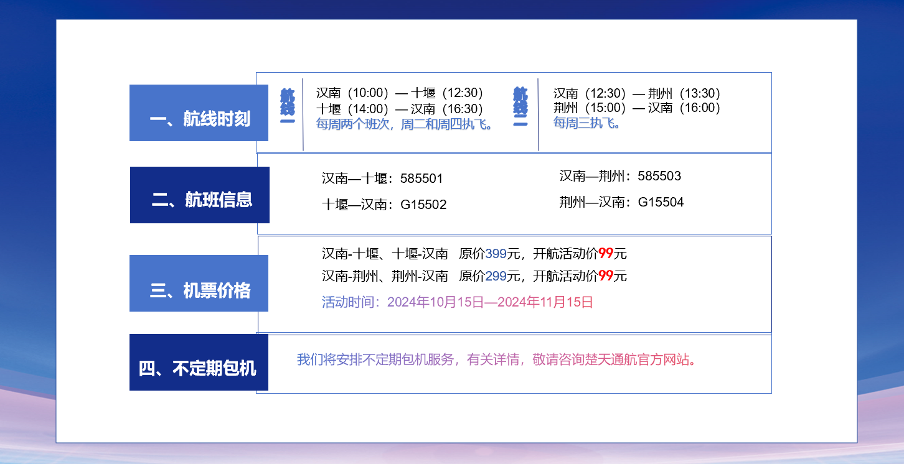Image resolution: width=904 pixels, height=464 pixels.
Task: Click the vertical 航线一 heading
Action: pyautogui.click(x=287, y=106)
